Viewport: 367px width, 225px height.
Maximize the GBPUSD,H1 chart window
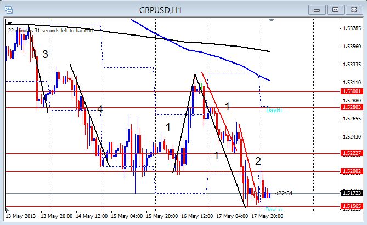coord(335,10)
